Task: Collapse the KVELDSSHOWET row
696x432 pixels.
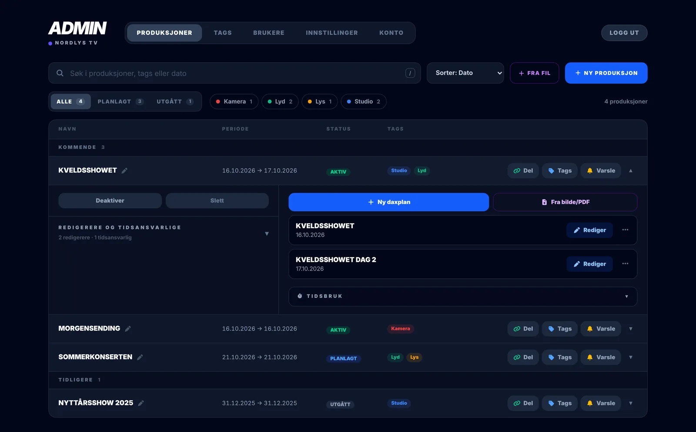Action: click(x=631, y=171)
